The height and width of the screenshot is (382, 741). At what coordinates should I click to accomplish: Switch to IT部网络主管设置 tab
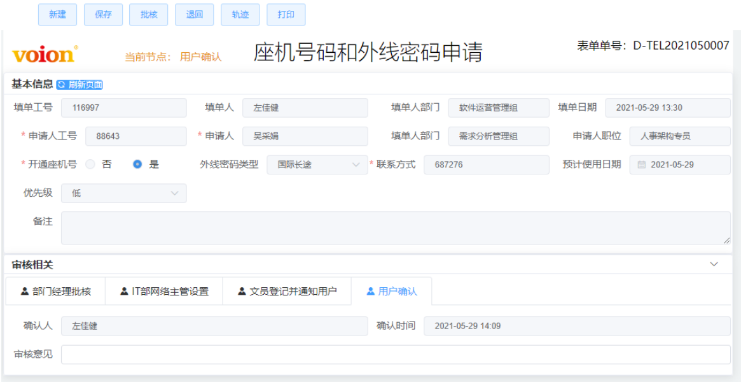click(163, 291)
